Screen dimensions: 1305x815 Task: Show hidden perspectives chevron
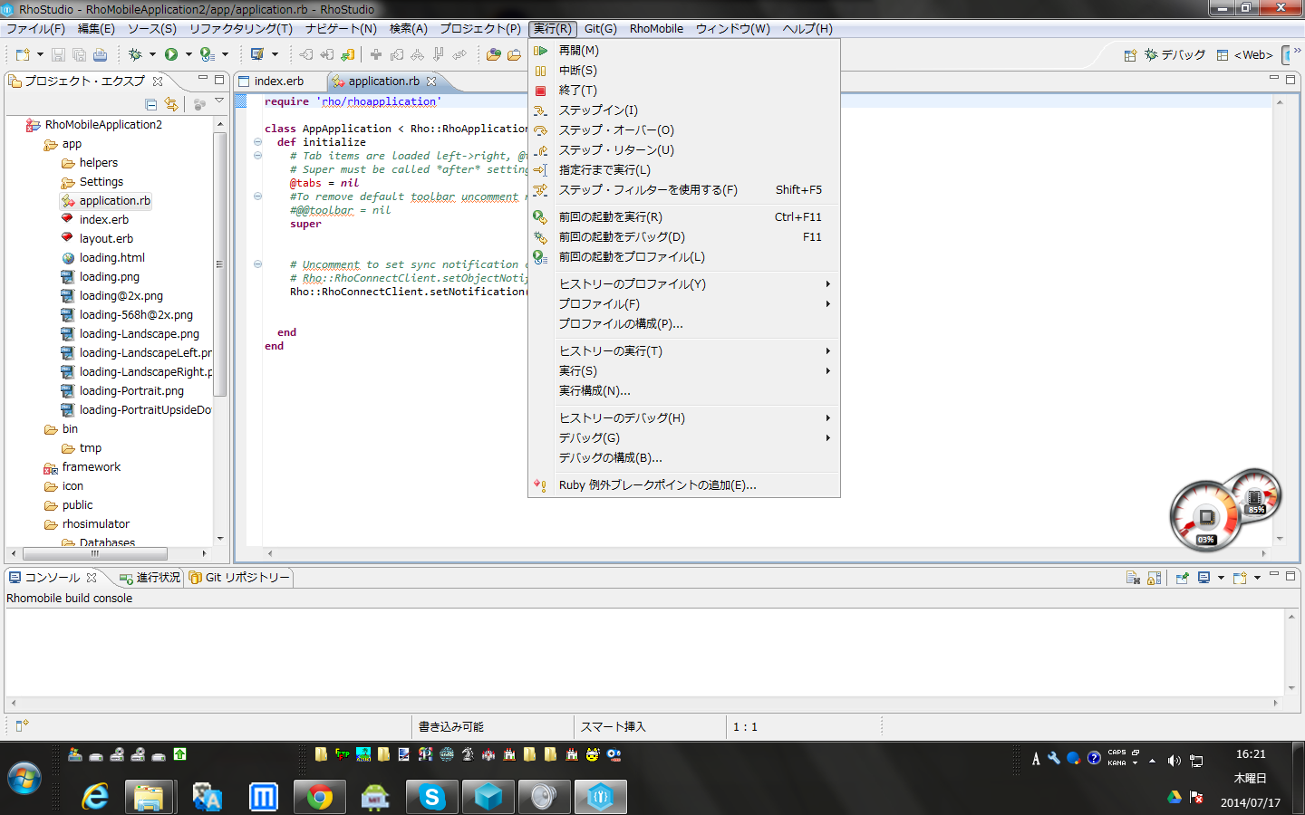point(1297,51)
